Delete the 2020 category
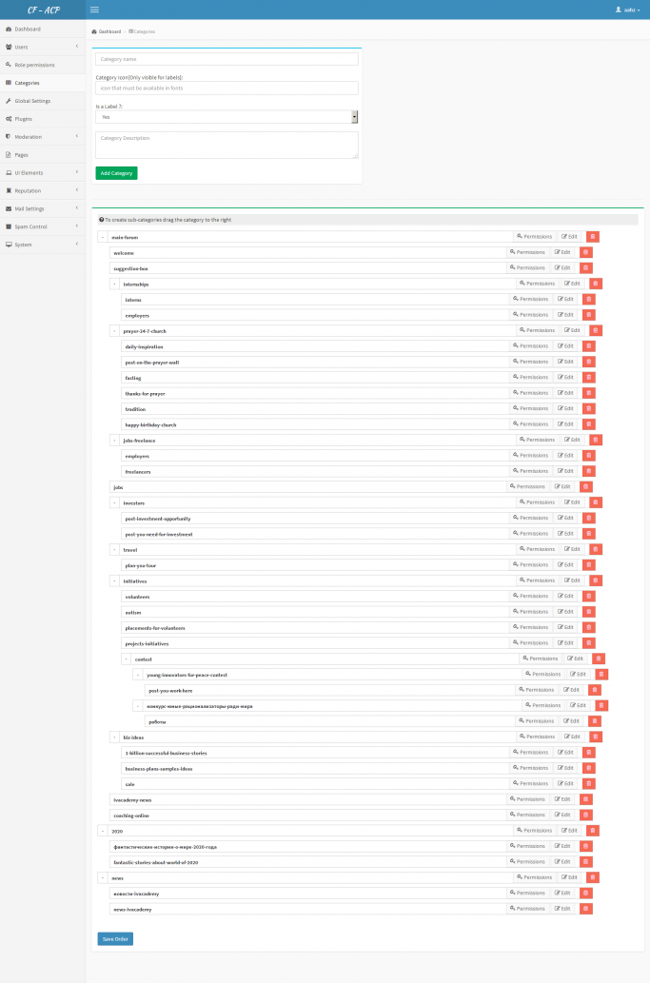This screenshot has width=650, height=983. pyautogui.click(x=592, y=831)
